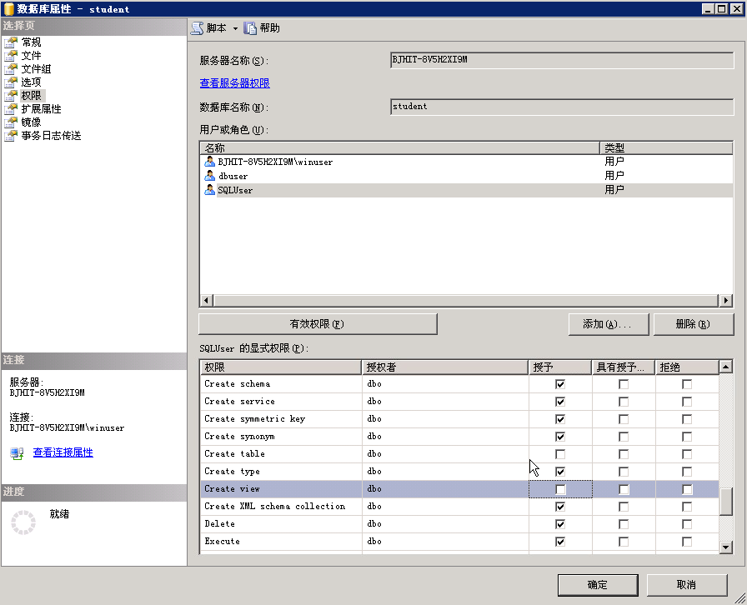
Task: Click the permissions list vertical scrollbar thumb
Action: 725,502
